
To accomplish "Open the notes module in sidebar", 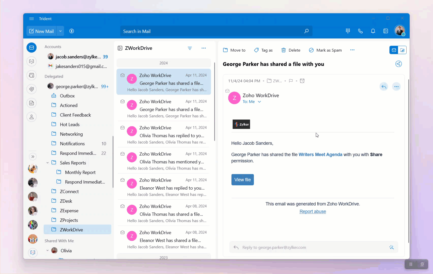I will pyautogui.click(x=32, y=103).
